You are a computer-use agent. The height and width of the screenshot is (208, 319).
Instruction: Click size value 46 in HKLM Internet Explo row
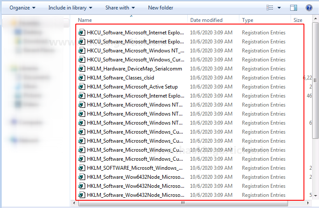(x=309, y=96)
